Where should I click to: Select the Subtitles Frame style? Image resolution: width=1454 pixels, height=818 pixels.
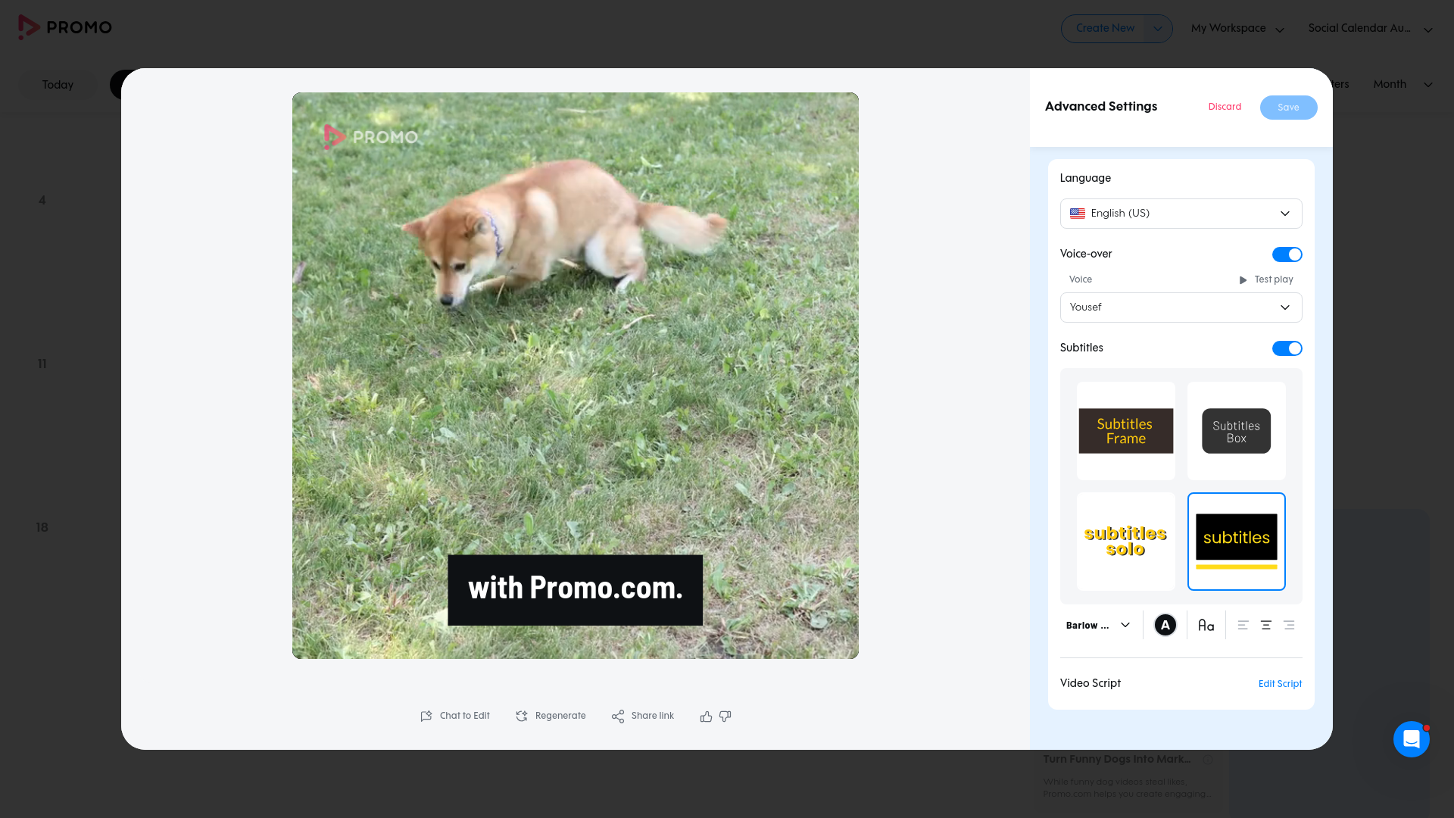(1125, 431)
